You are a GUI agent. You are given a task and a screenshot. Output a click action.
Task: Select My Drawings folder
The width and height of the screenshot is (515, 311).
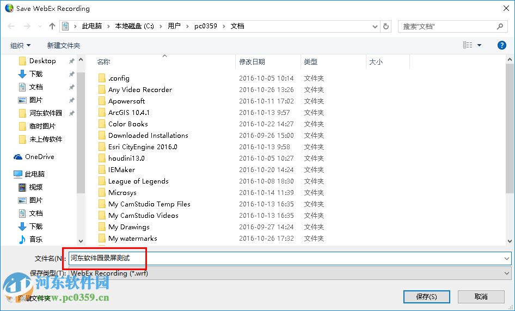click(128, 227)
